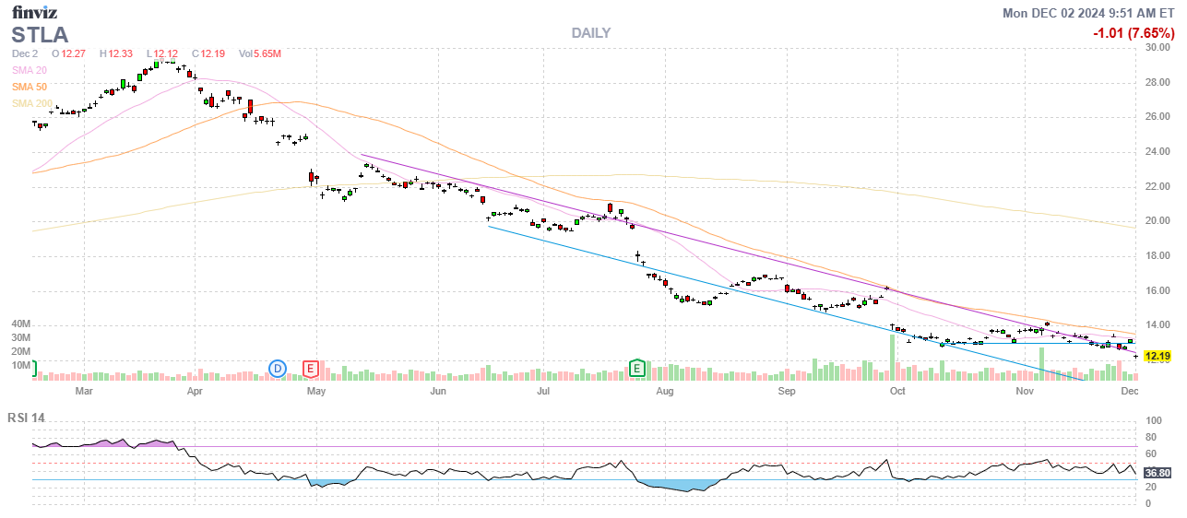Viewport: 1187px width, 518px height.
Task: Toggle the SMA 20 legend label
Action: tap(29, 70)
